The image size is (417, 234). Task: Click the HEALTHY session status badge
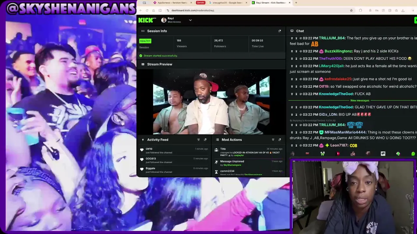(x=145, y=41)
